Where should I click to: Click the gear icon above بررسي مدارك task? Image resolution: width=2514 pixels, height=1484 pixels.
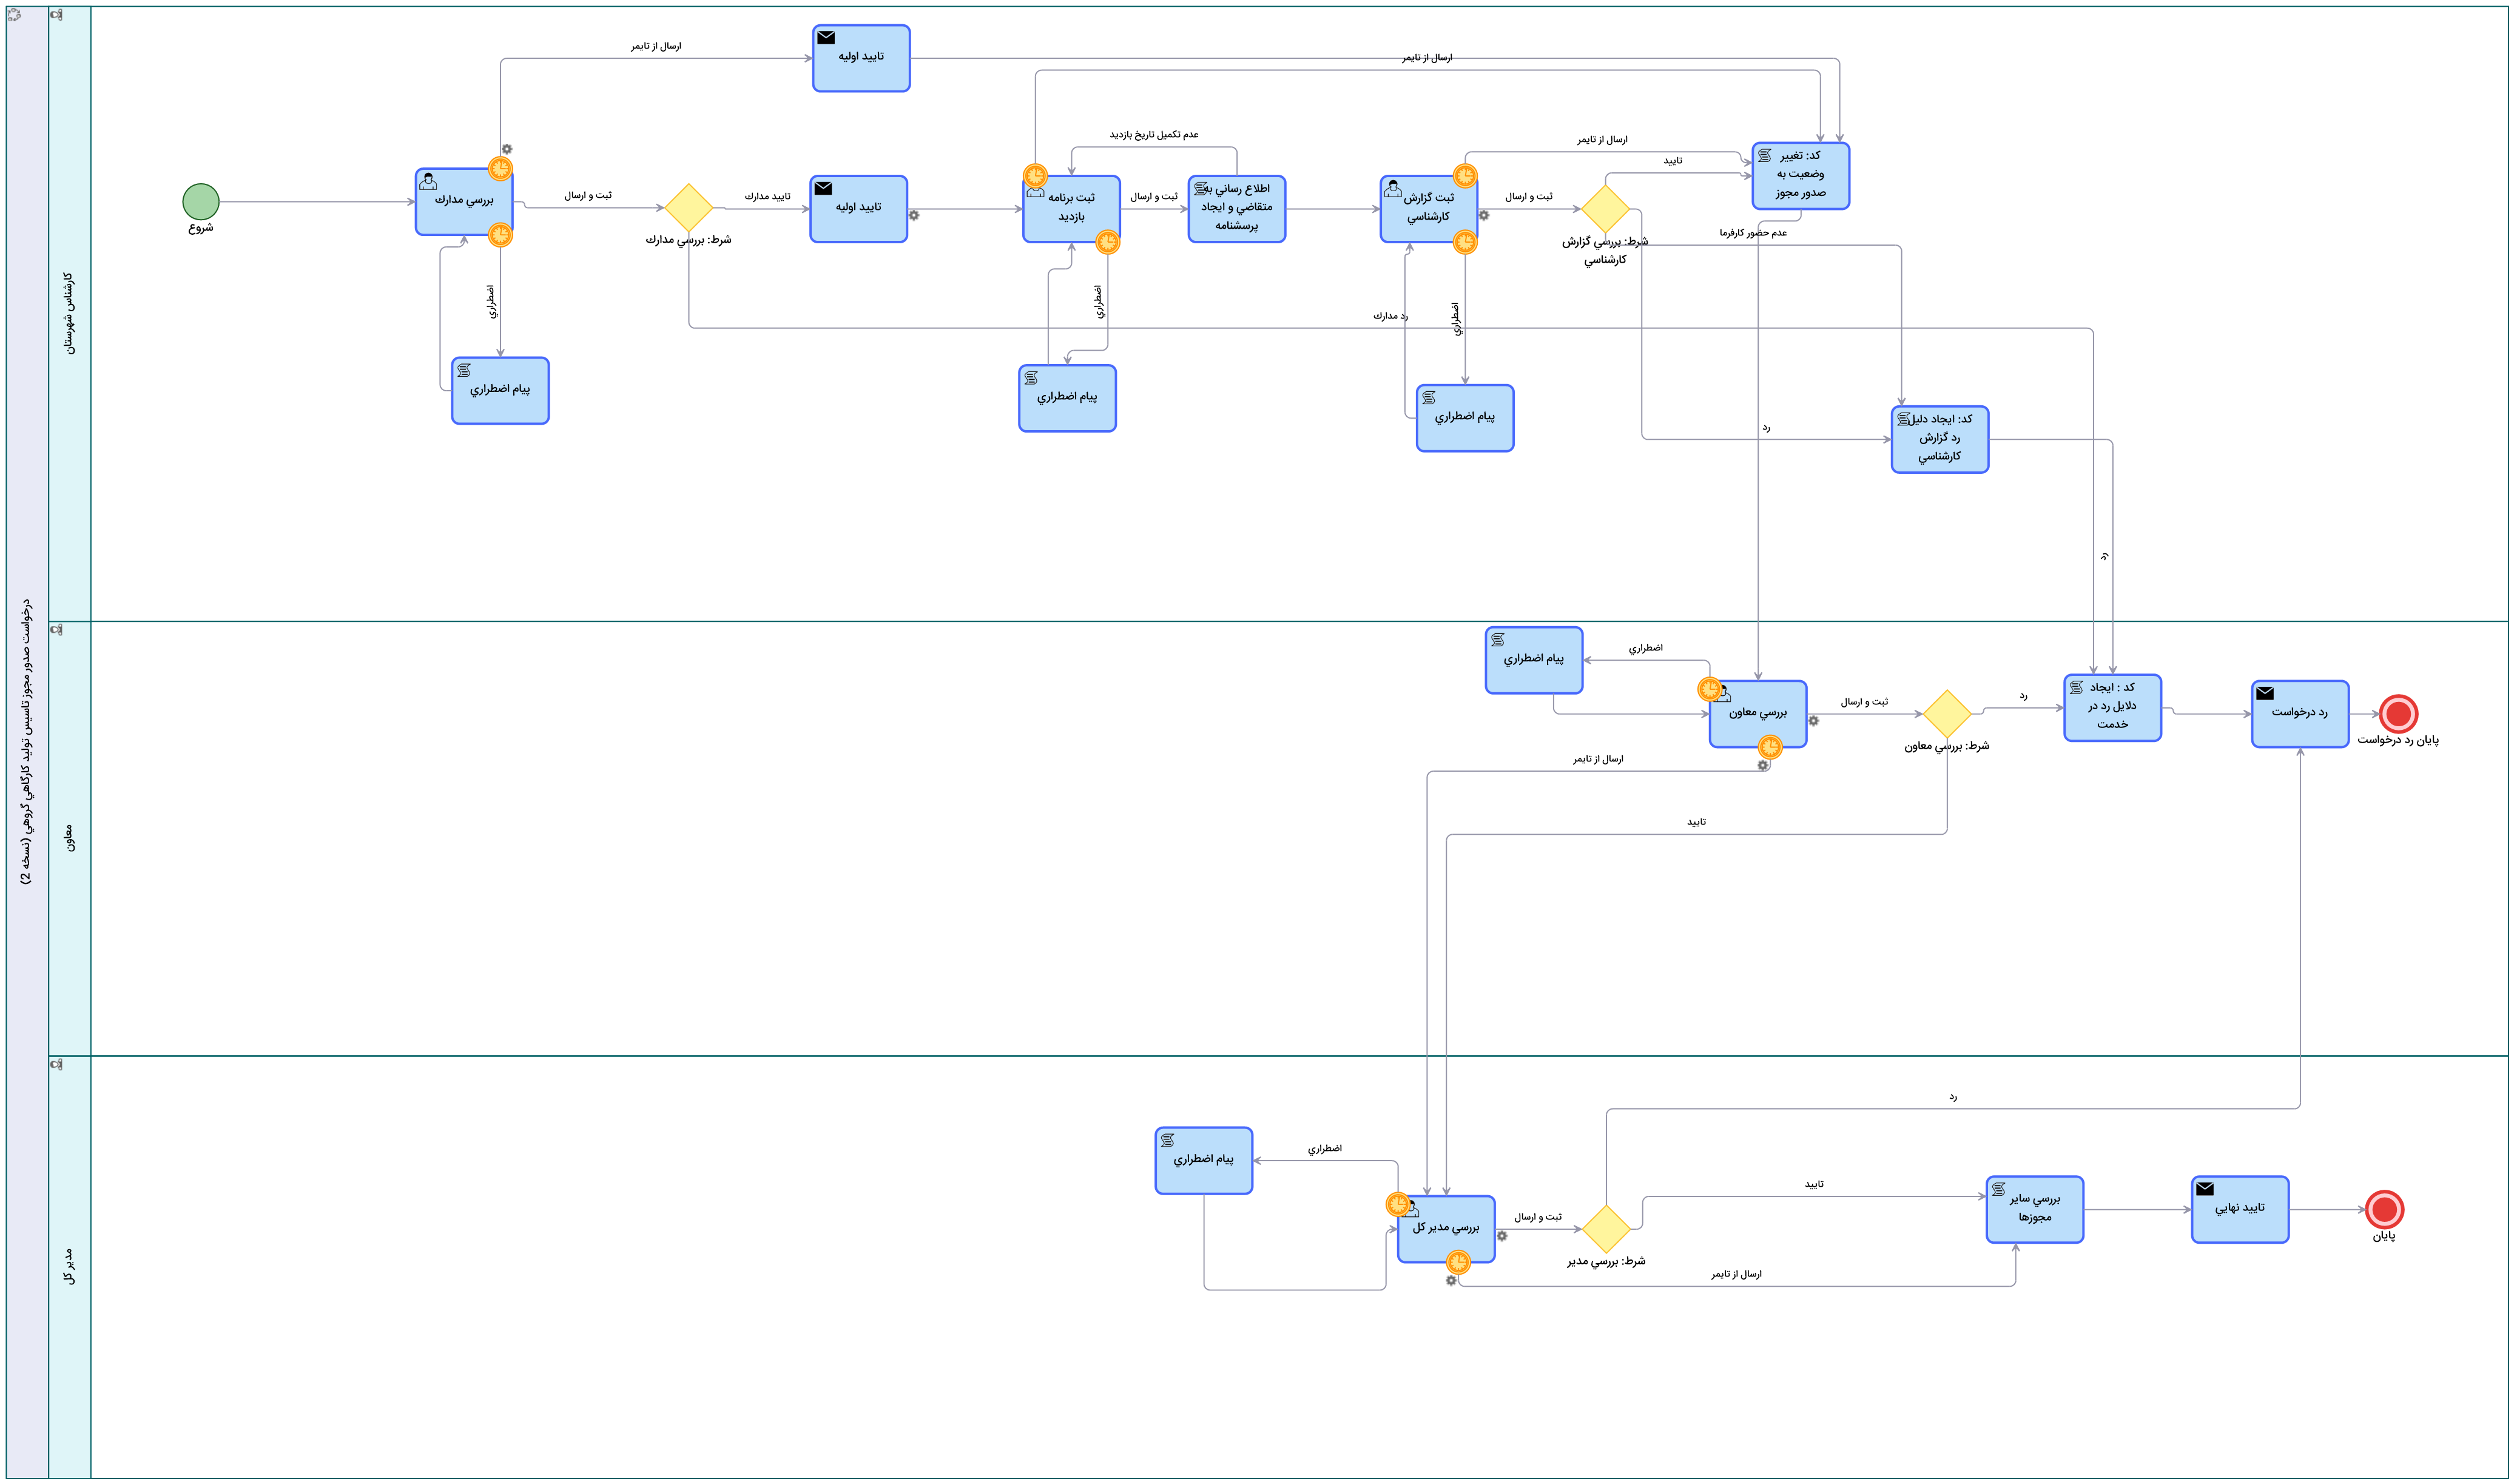(x=507, y=149)
